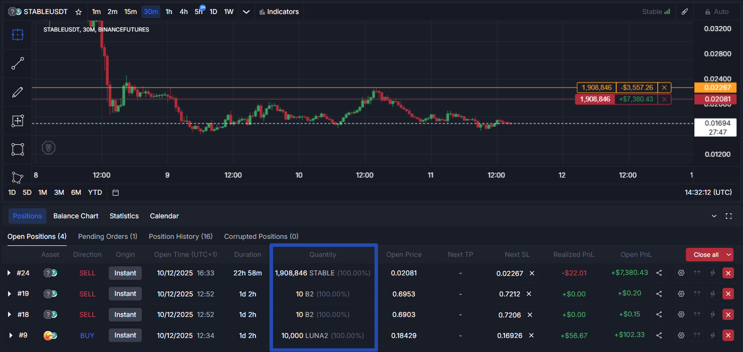Toggle Auto scale lock
This screenshot has width=743, height=352.
pyautogui.click(x=717, y=12)
